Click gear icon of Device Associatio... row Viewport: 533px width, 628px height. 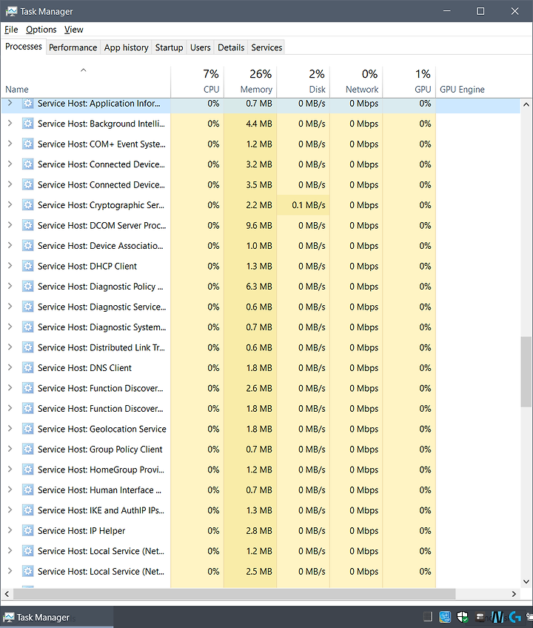pos(27,246)
